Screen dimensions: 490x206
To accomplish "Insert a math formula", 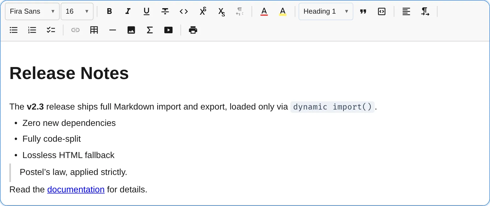I will pos(150,30).
